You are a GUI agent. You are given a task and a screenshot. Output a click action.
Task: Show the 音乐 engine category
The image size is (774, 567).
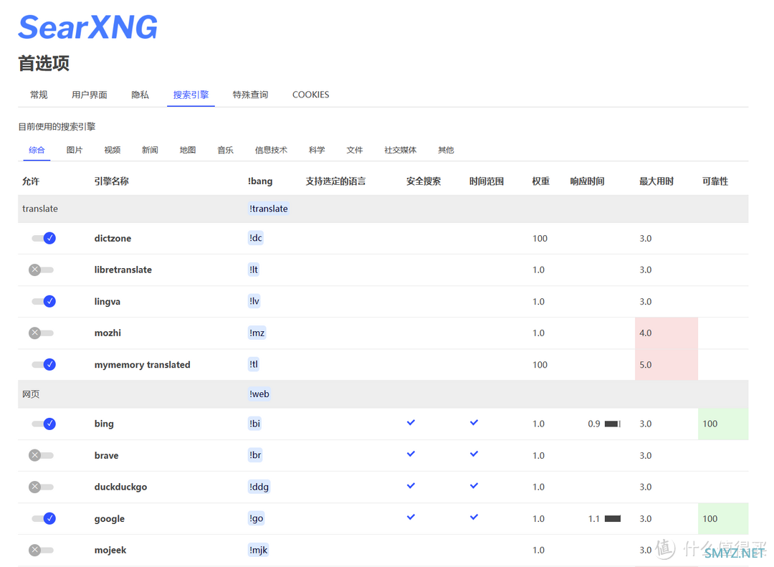tap(226, 150)
